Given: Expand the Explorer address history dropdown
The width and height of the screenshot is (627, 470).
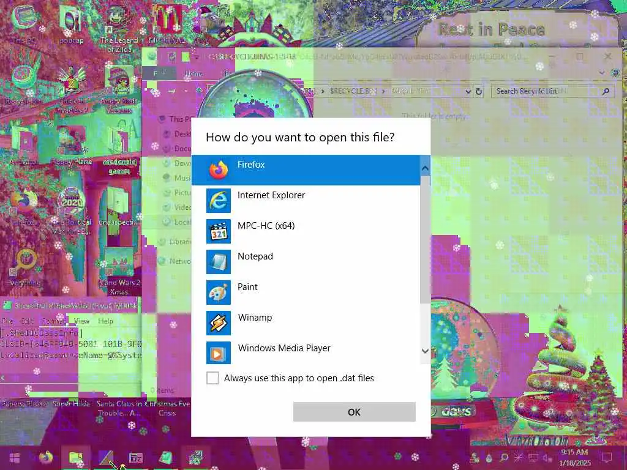Looking at the screenshot, I should click(x=468, y=92).
